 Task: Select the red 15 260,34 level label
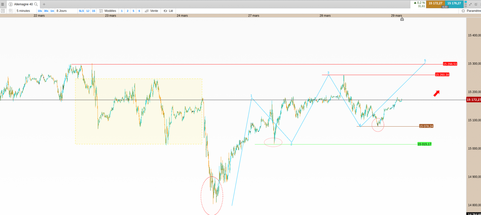click(442, 75)
